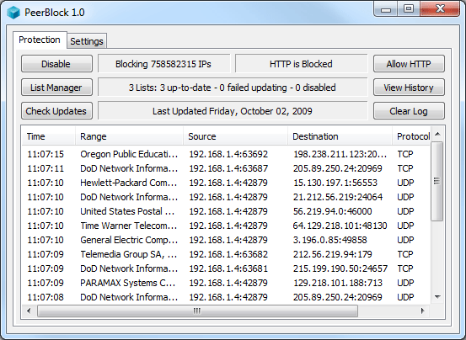
Task: Click the scroll up arrow in log list
Action: (x=437, y=134)
